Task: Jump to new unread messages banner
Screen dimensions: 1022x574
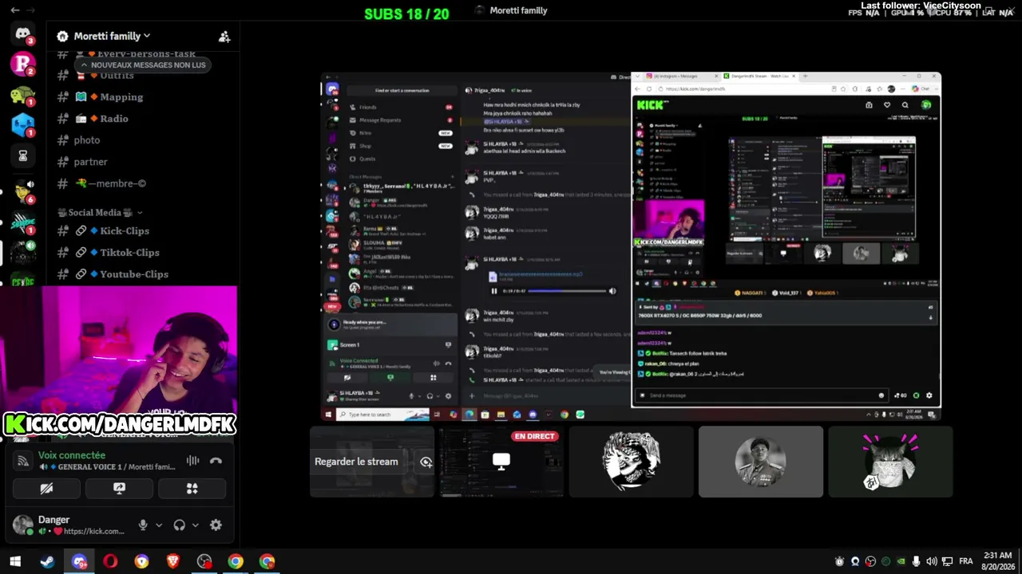Action: [142, 65]
